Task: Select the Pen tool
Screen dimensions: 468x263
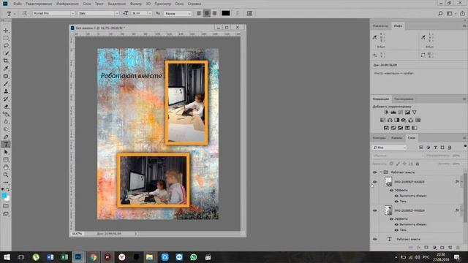Action: point(6,137)
